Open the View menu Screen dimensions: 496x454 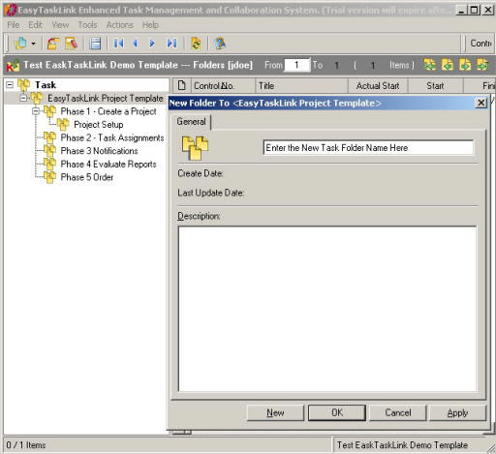click(60, 25)
